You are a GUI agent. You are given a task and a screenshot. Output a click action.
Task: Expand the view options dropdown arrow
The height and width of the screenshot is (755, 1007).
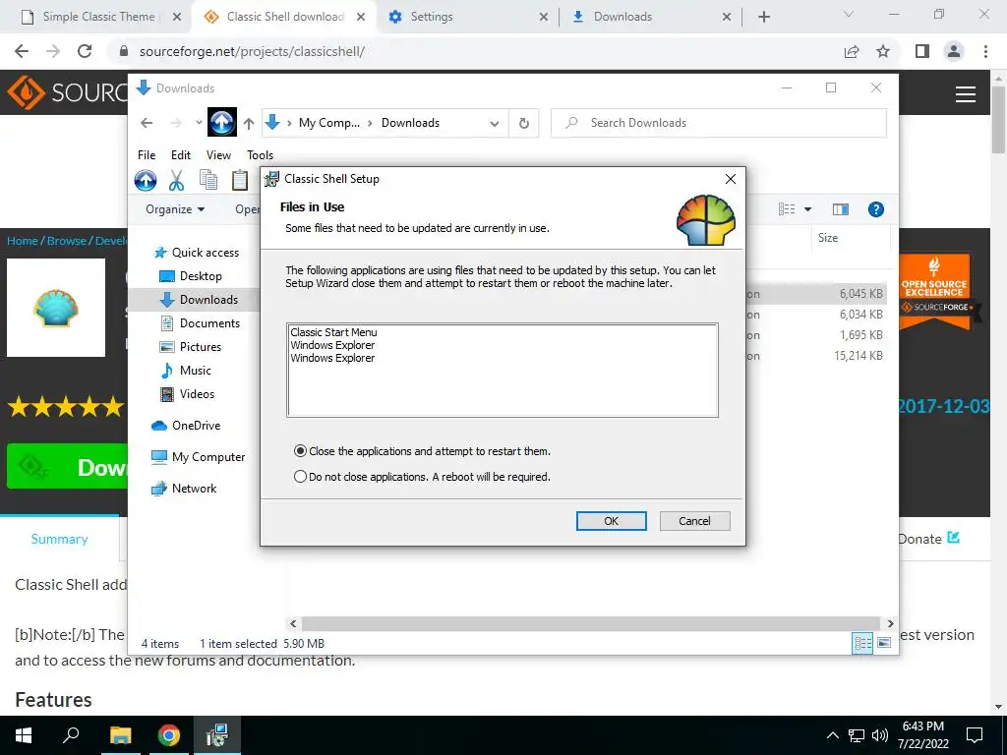tap(808, 209)
